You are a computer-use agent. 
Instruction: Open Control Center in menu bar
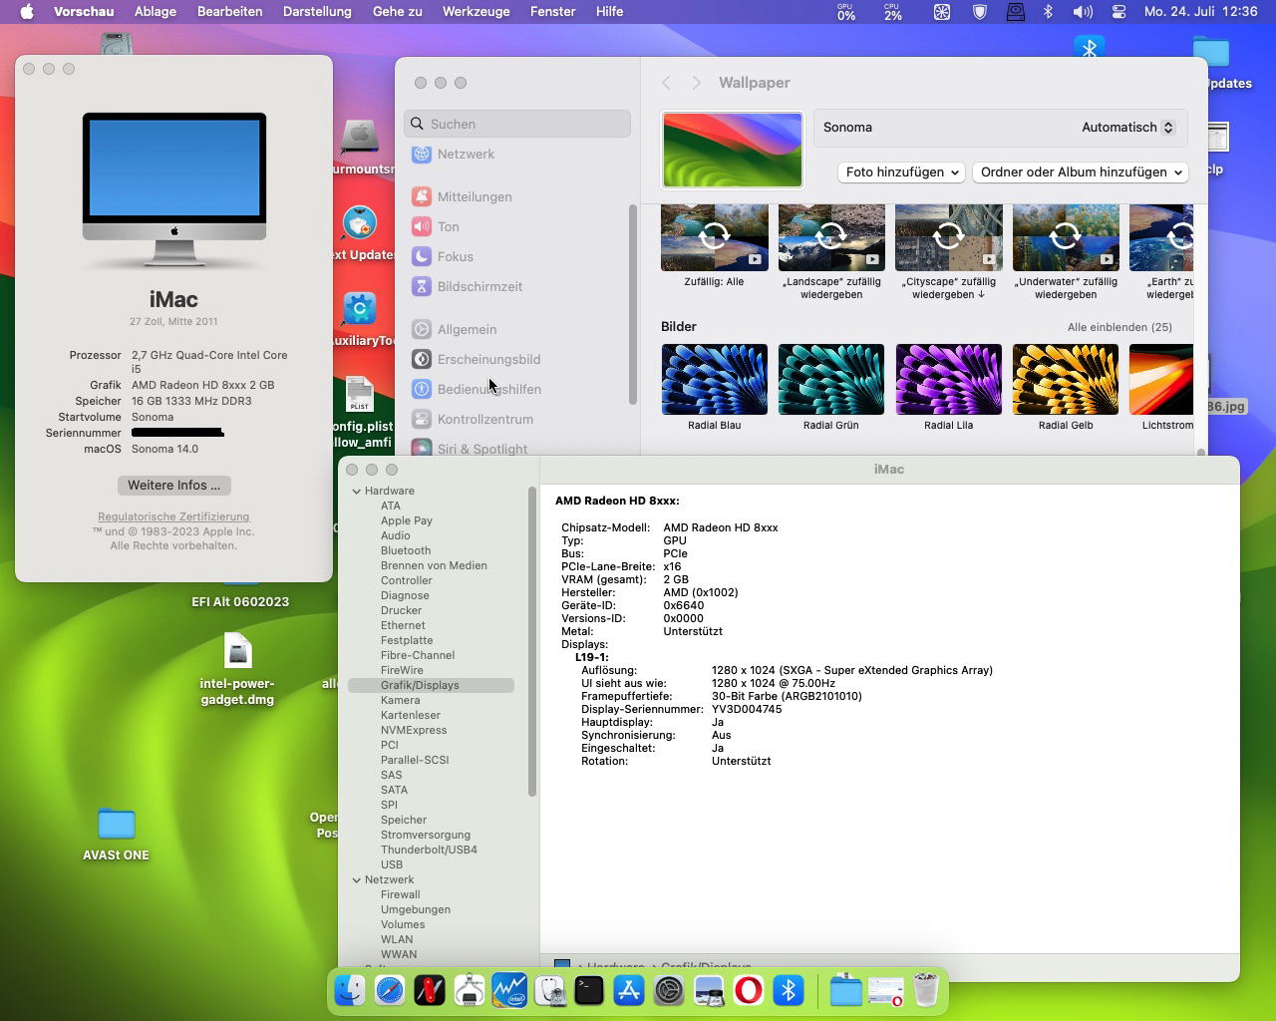coord(1118,12)
